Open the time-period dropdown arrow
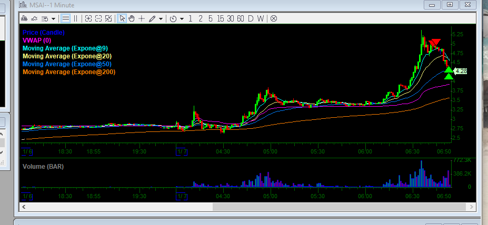Viewport: 488px width, 225px height. coord(182,19)
